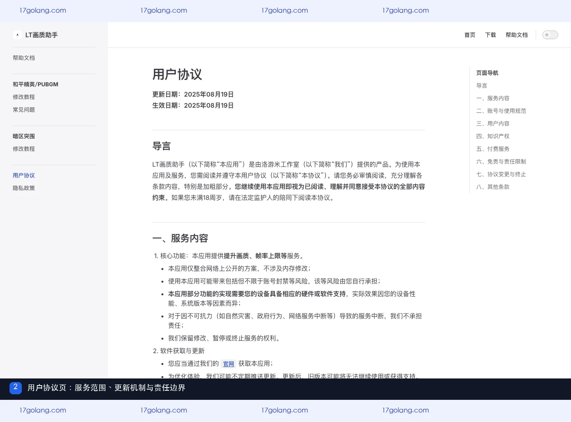Screen dimensions: 571x422
Task: Jump to 五、付费服务 section
Action: pos(493,149)
